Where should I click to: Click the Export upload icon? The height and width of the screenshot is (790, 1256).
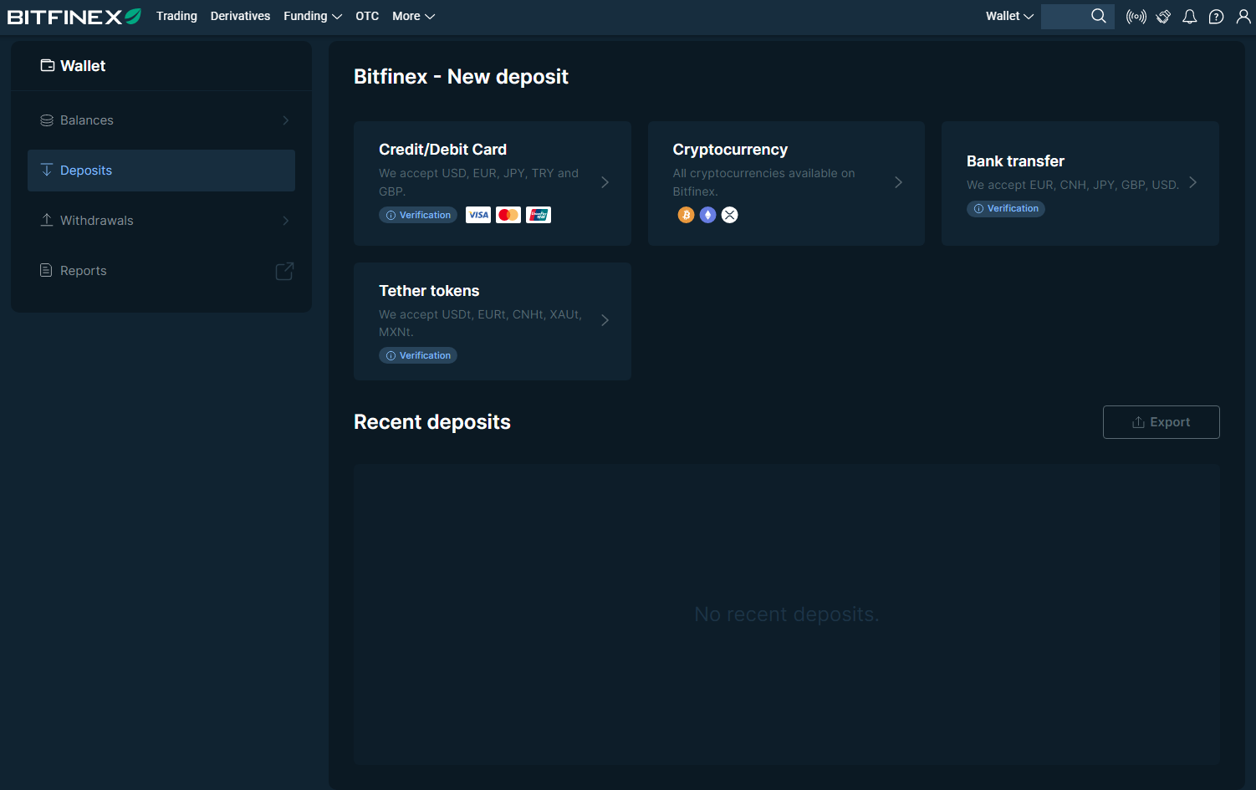click(x=1138, y=422)
